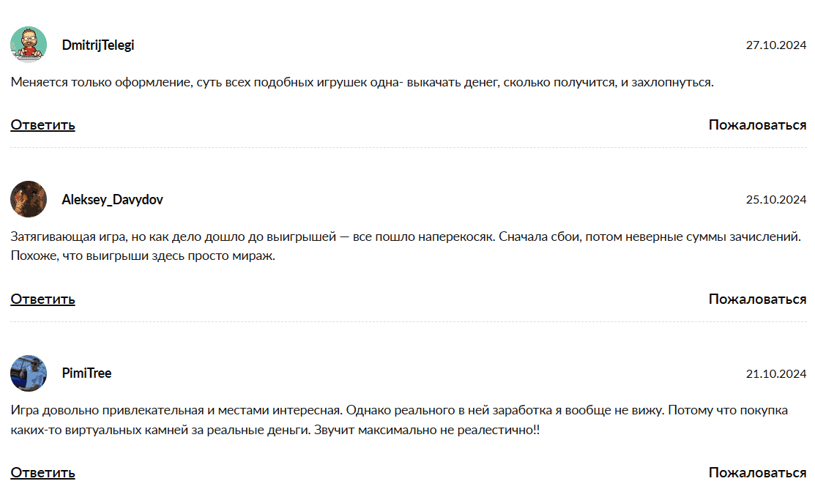Click PimiTree's round avatar photo
Screen dimensions: 815x492
tap(29, 373)
